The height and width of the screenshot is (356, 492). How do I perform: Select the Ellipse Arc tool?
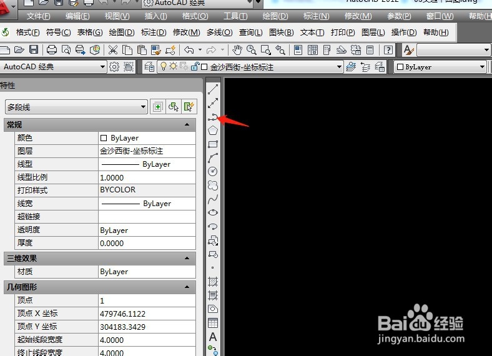click(213, 227)
